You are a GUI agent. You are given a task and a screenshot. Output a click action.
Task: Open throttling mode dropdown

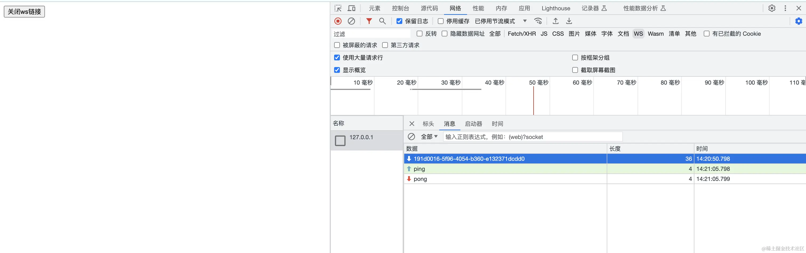(501, 21)
